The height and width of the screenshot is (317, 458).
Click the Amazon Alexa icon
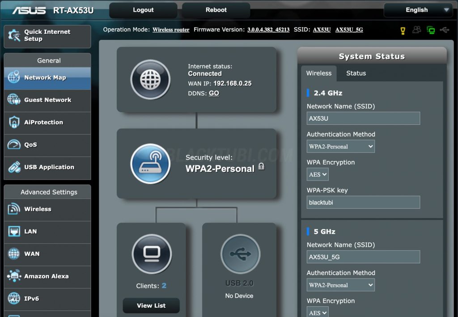(x=14, y=276)
